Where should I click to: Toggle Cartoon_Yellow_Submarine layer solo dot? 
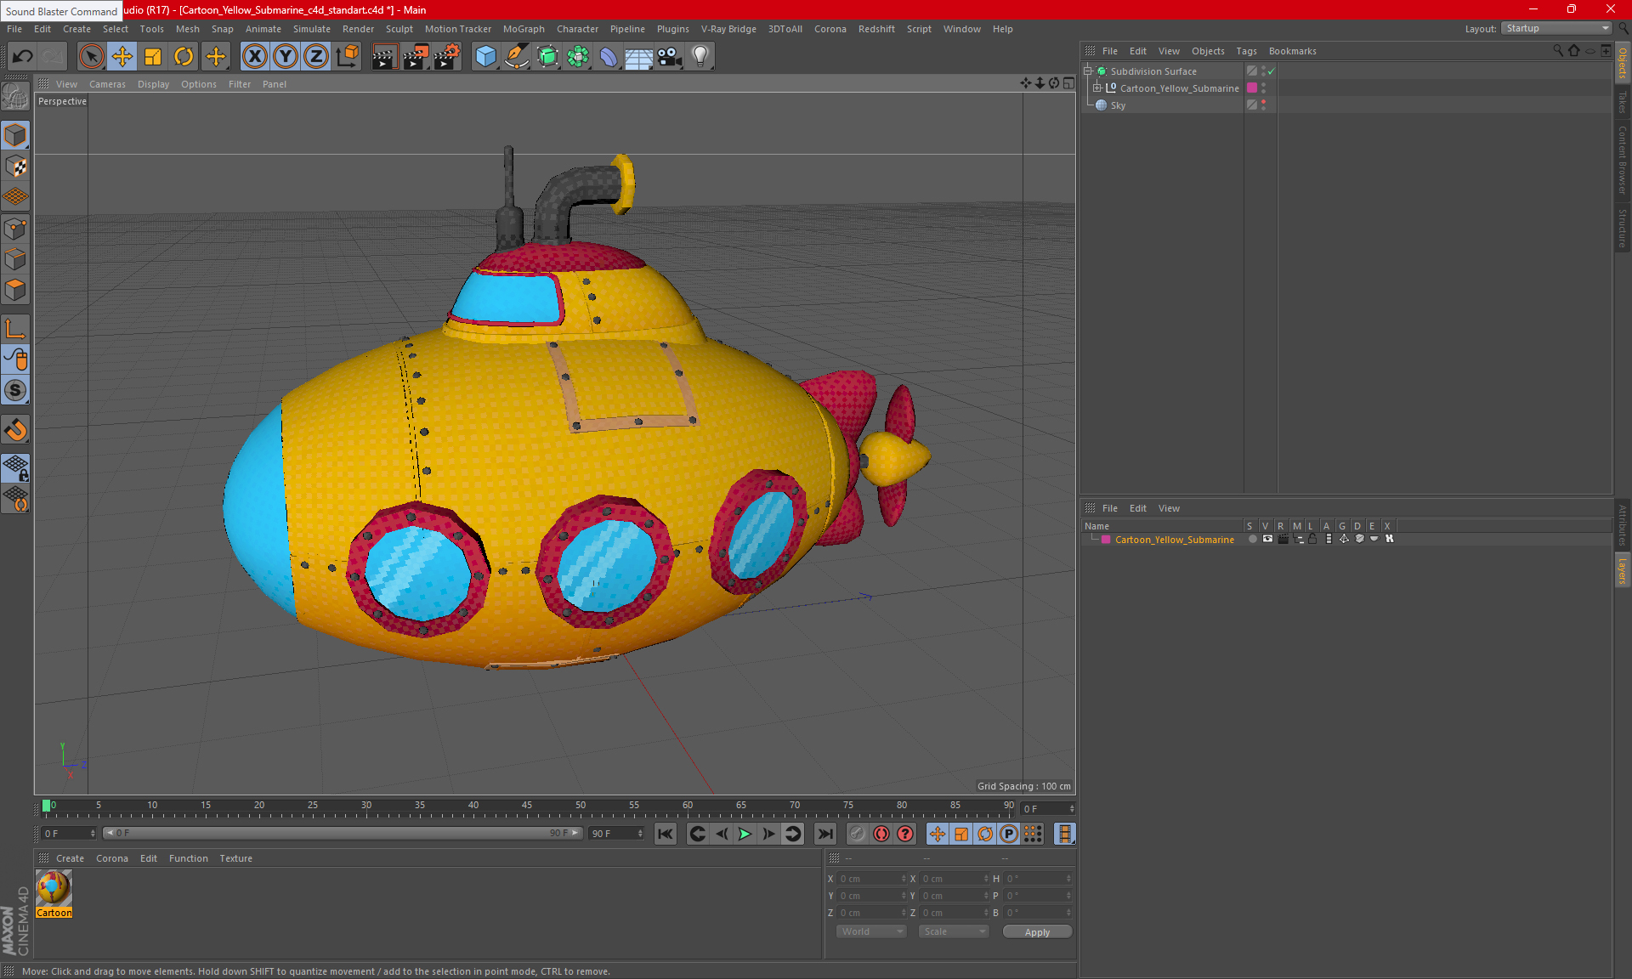[x=1252, y=539]
